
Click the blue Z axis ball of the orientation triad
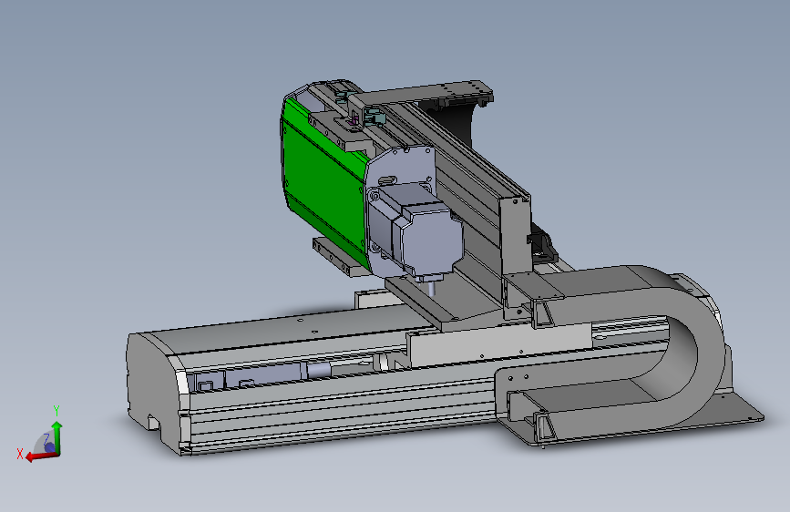49,447
